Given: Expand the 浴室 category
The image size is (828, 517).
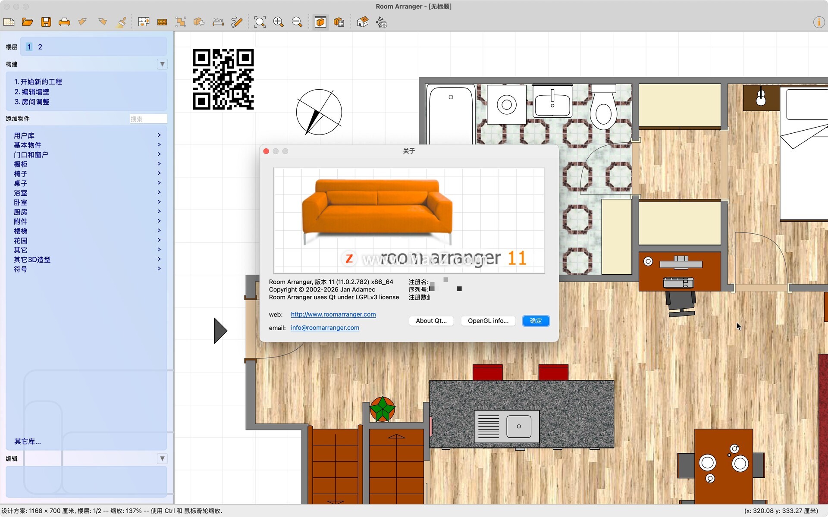Looking at the screenshot, I should tap(87, 193).
